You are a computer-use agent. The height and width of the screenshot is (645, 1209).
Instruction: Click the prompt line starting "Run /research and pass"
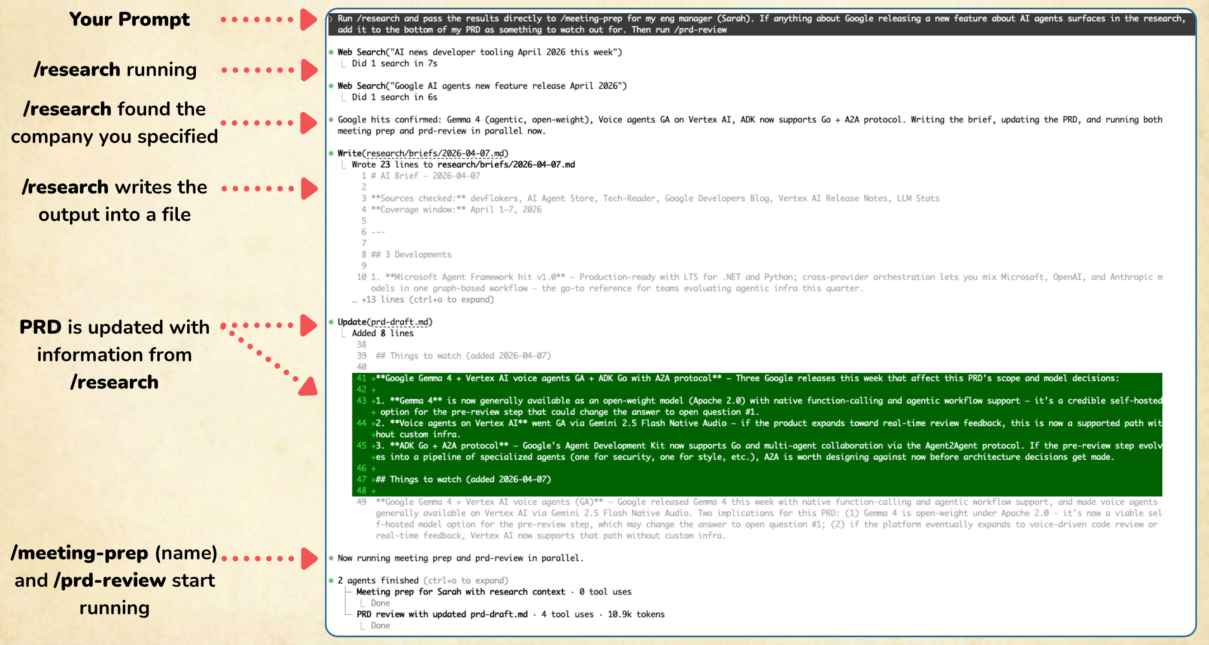pyautogui.click(x=761, y=24)
